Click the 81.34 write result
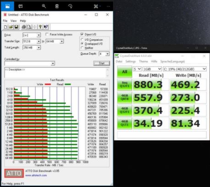 (x=188, y=123)
